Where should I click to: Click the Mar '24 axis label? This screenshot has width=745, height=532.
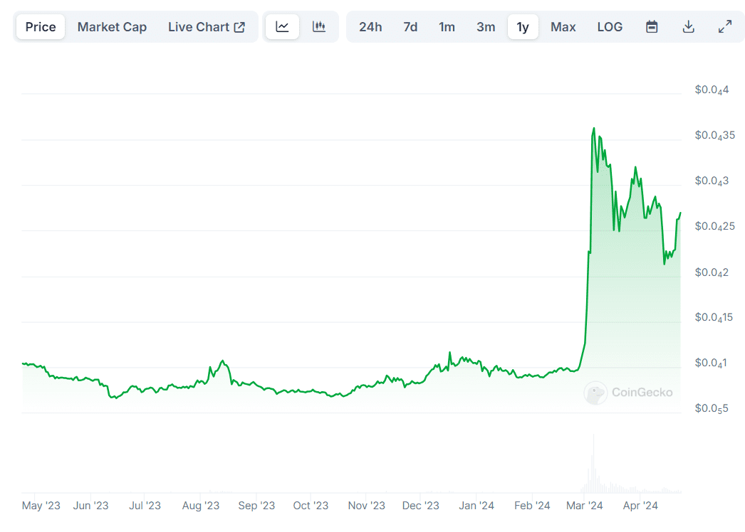coord(585,505)
